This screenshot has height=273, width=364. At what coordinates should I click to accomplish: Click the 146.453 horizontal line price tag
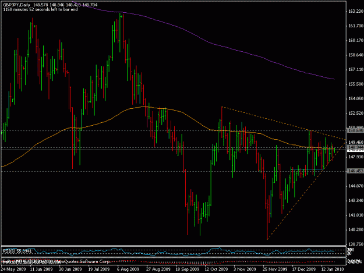pyautogui.click(x=355, y=171)
